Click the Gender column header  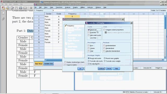49,14
